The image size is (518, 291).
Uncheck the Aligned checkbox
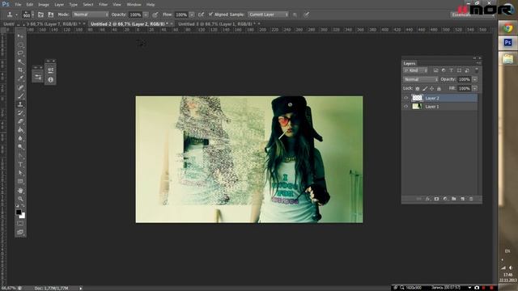tap(210, 15)
